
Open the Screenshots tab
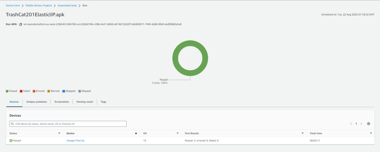point(62,102)
